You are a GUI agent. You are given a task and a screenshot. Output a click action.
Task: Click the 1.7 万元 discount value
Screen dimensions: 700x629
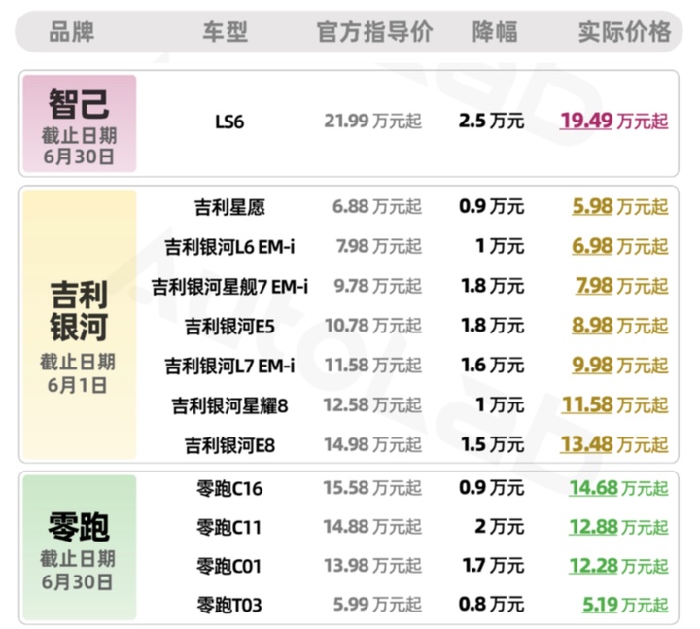pos(493,566)
